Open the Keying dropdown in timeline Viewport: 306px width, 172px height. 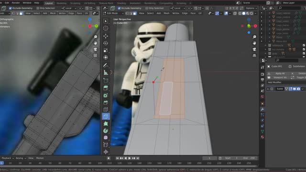[x=21, y=158]
